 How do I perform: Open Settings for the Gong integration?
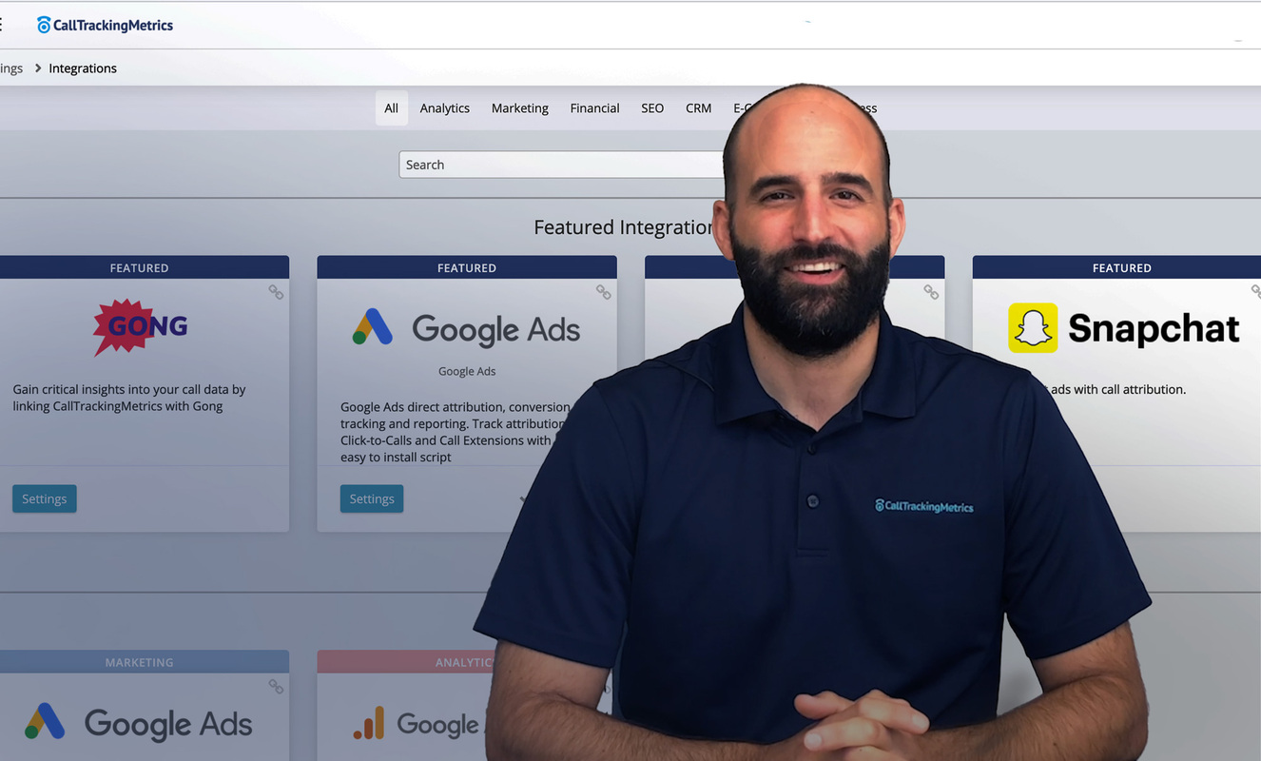tap(44, 498)
